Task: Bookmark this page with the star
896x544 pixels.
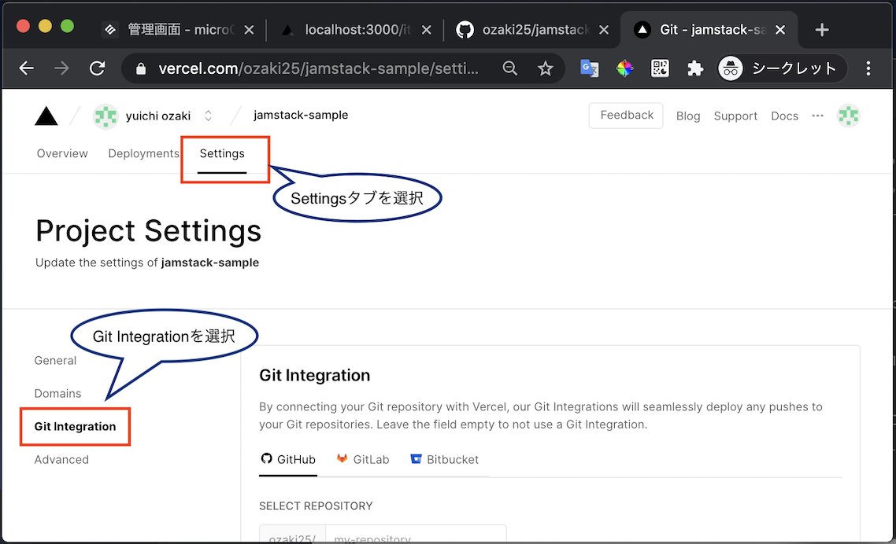Action: pos(546,68)
